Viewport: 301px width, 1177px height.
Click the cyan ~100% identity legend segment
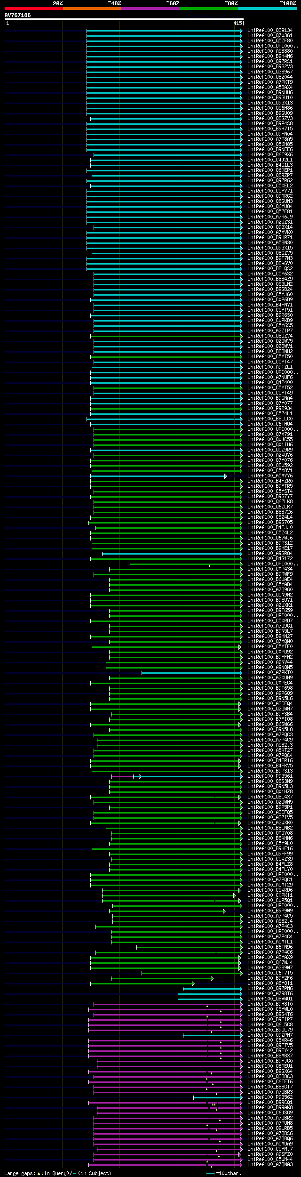pyautogui.click(x=267, y=8)
